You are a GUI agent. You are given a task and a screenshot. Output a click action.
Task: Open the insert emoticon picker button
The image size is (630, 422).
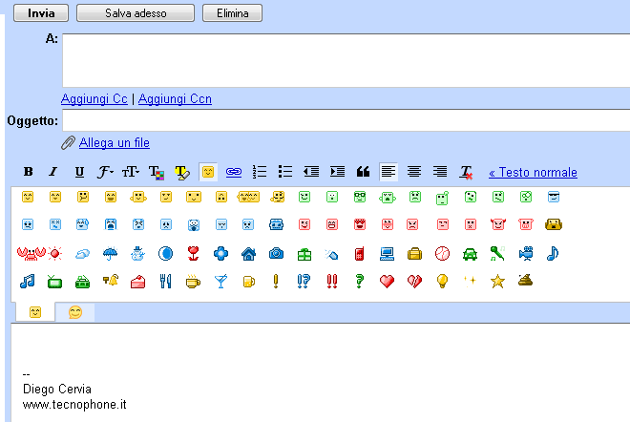coord(207,172)
